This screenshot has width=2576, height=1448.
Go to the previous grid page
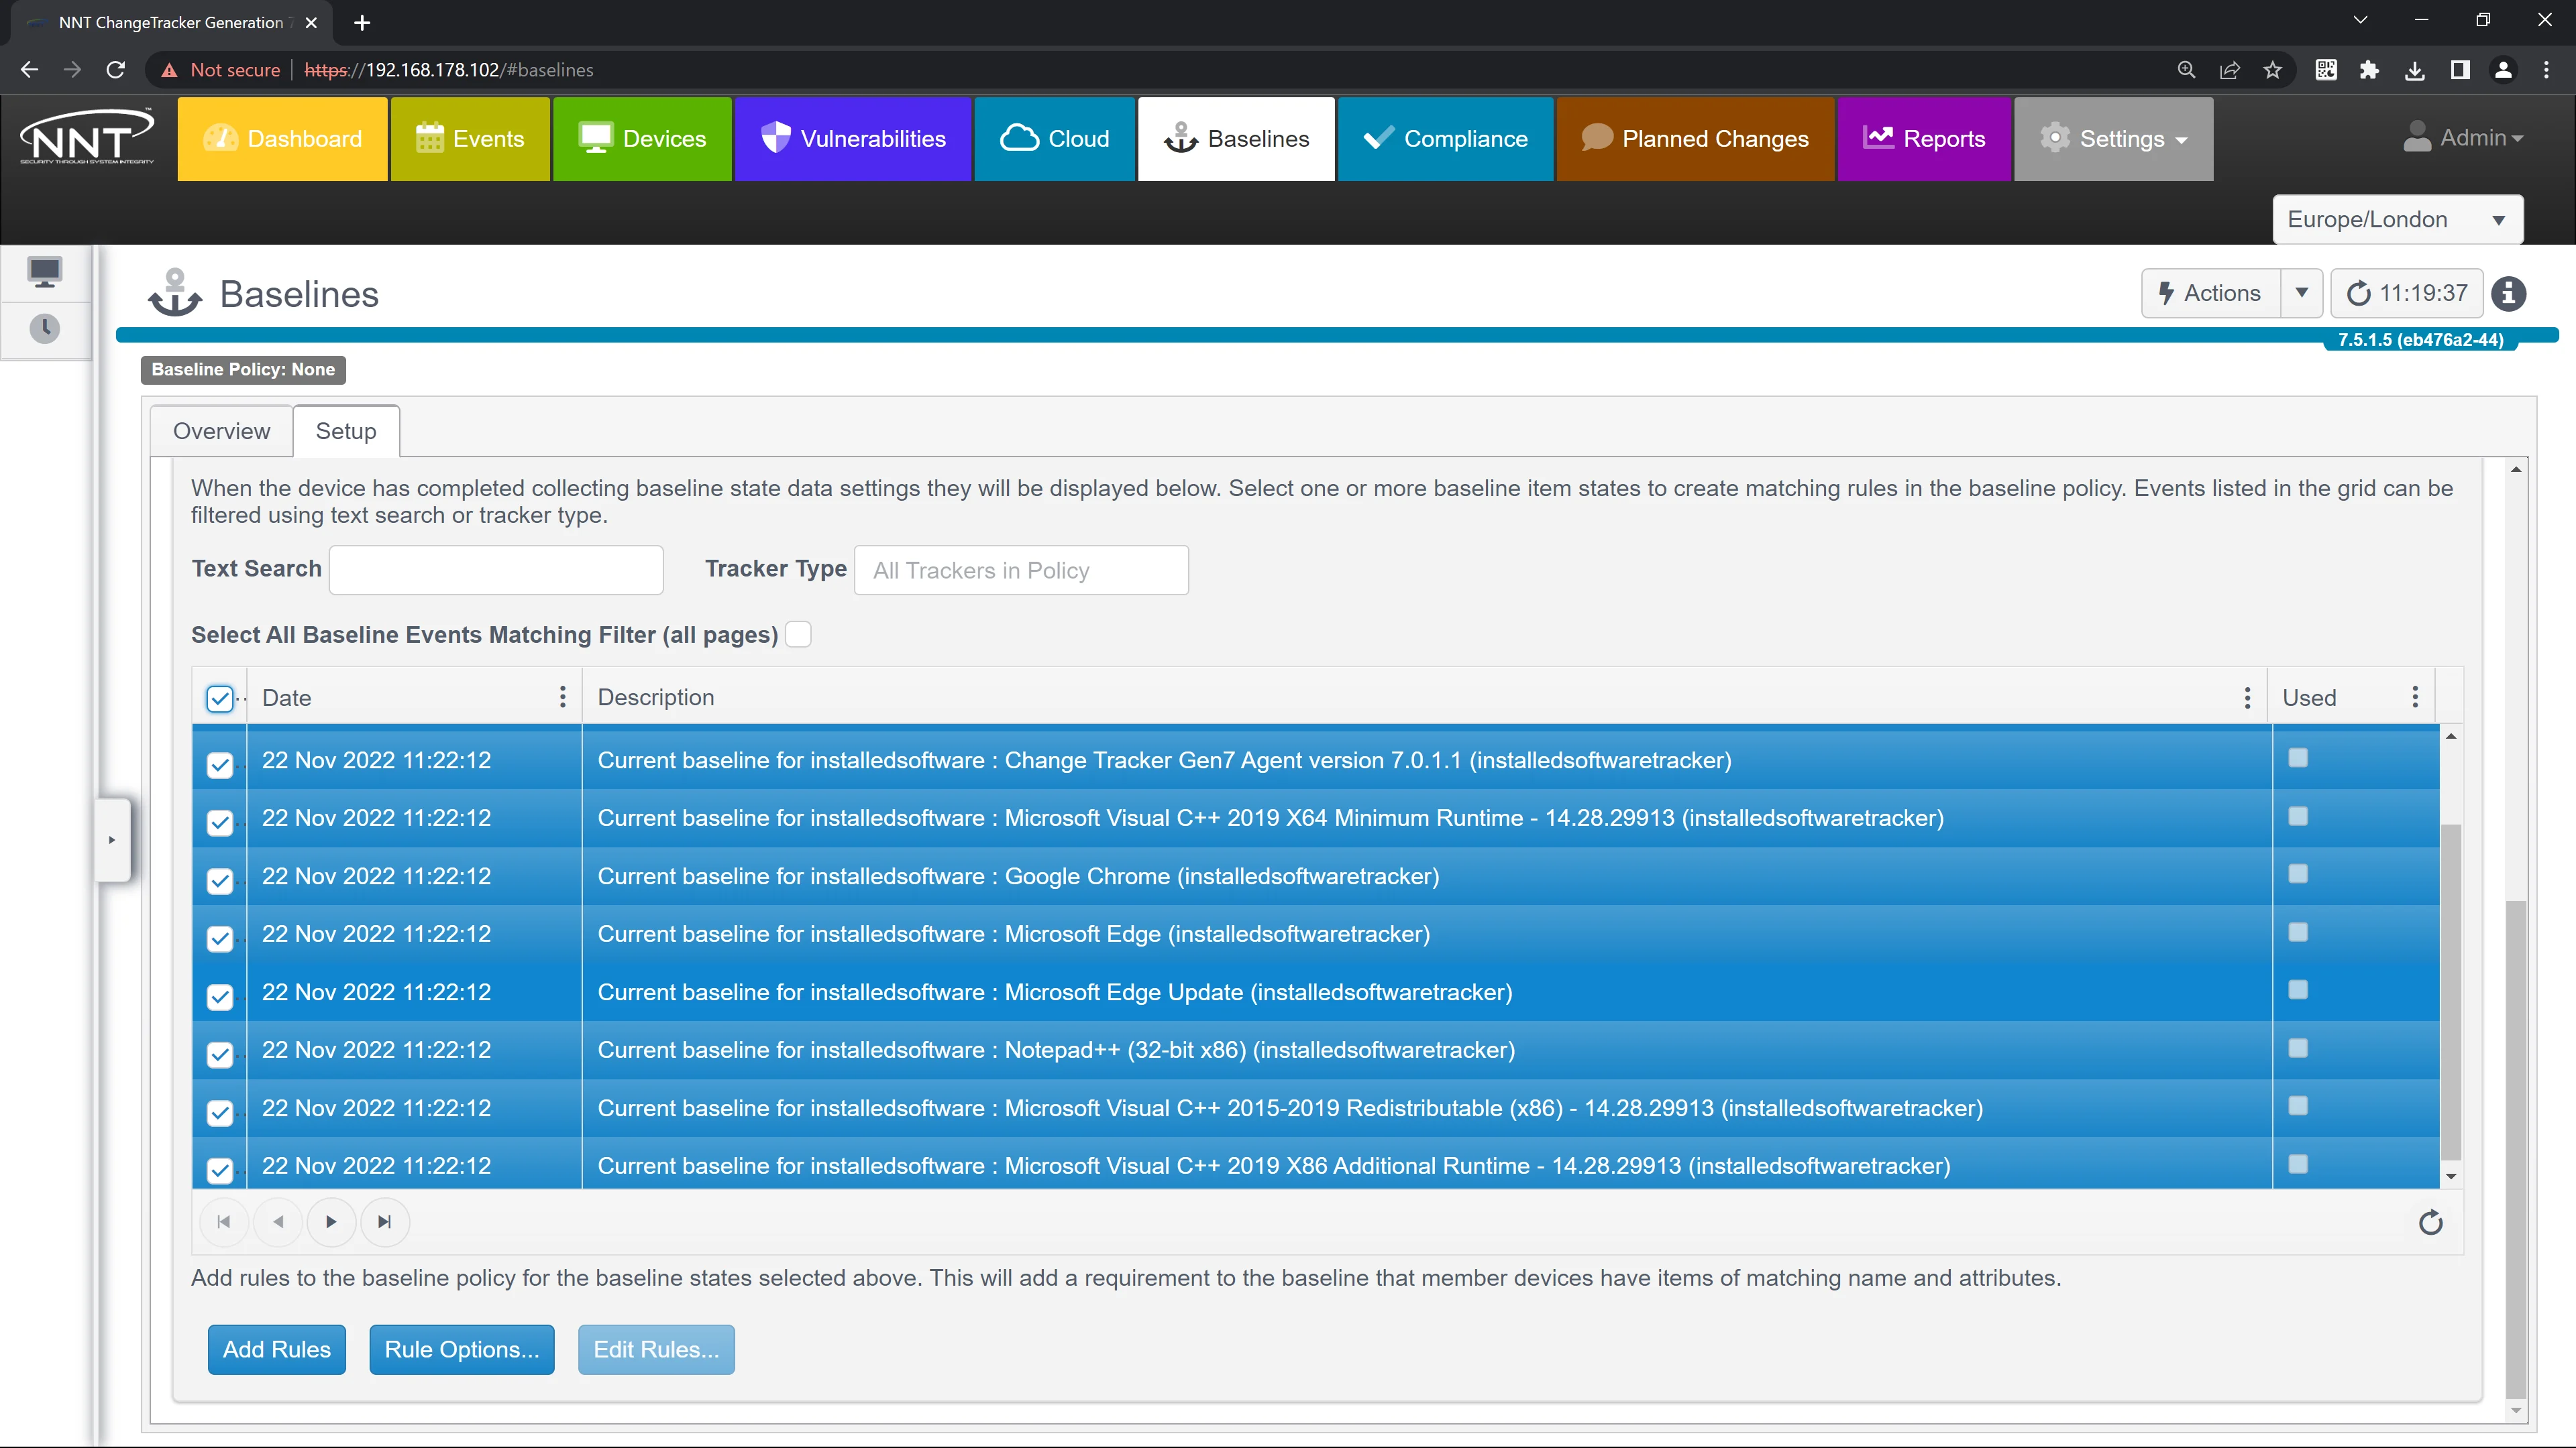coord(278,1221)
